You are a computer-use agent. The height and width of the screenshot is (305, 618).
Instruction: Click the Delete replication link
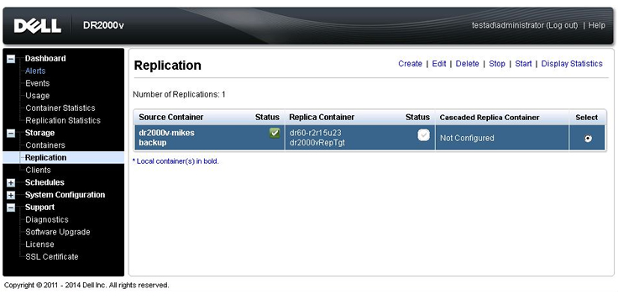click(x=468, y=64)
